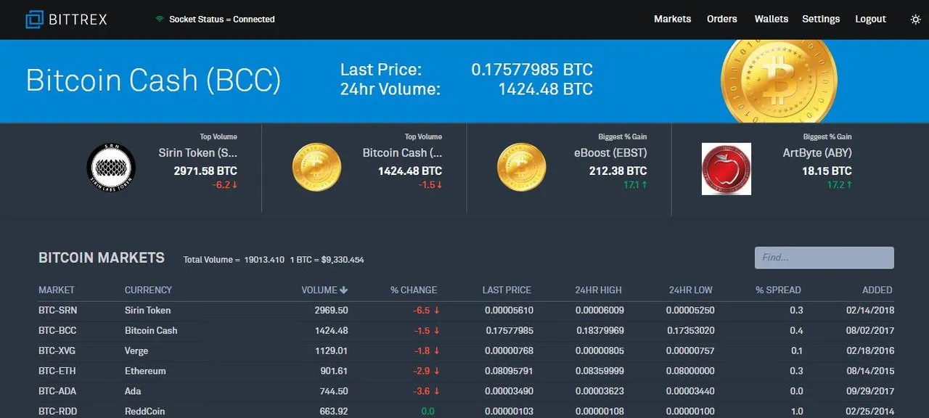
Task: Click the 02/18/2016 added date cell
Action: click(x=869, y=351)
